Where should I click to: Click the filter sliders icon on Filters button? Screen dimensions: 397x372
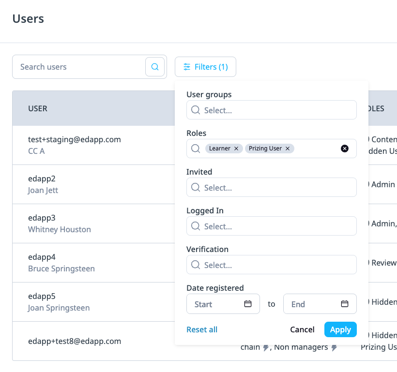tap(187, 67)
